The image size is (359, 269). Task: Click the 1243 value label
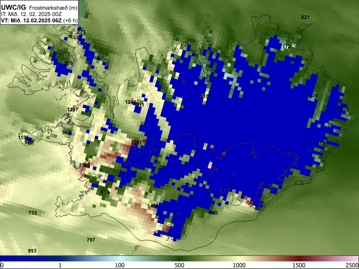(131, 102)
